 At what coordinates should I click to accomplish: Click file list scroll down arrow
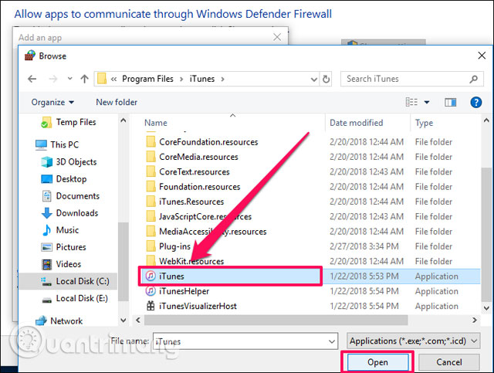click(x=486, y=307)
